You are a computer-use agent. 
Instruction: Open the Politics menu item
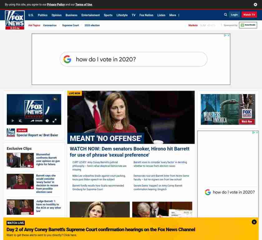pos(42,15)
